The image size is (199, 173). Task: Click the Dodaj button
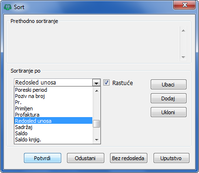tap(168, 98)
